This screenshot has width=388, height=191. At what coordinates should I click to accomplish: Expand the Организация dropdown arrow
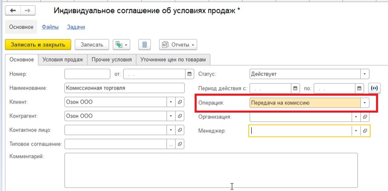(356, 117)
